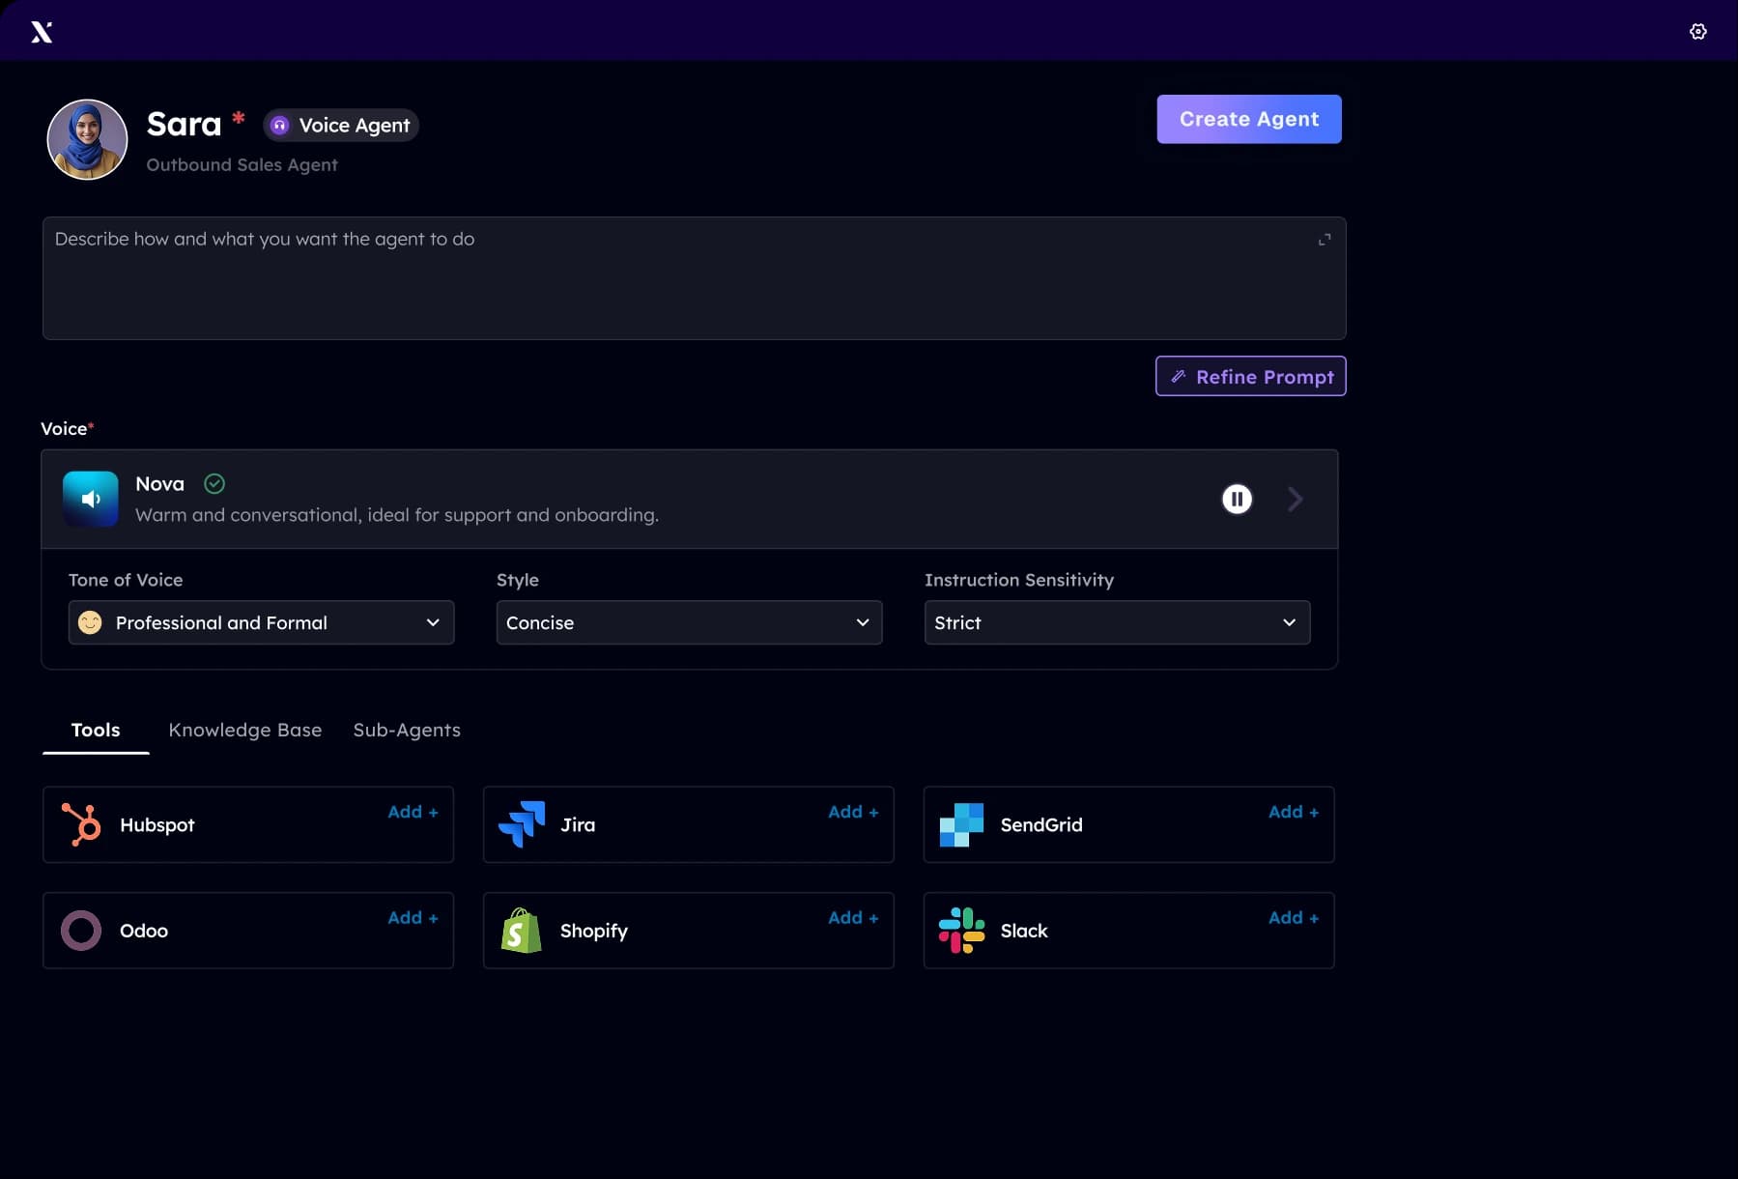Expand the prompt box using the expand icon
Screen dimensions: 1738x1179
click(1325, 239)
